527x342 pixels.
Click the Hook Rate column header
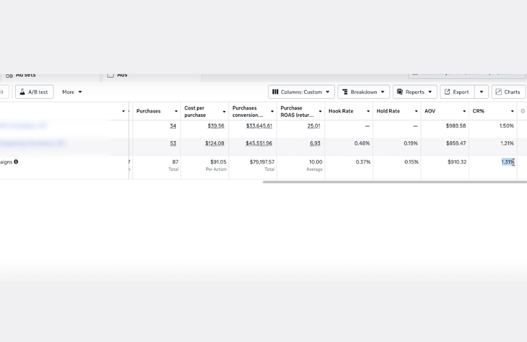[x=341, y=111]
